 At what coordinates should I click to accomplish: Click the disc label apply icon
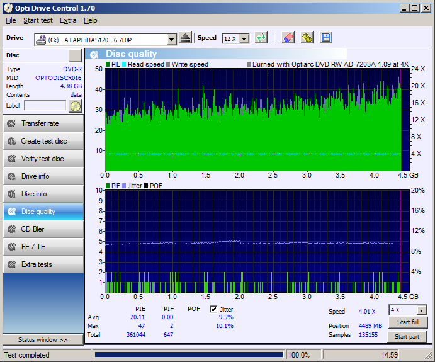(x=75, y=106)
